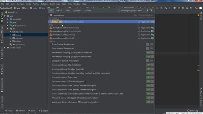Image resolution: width=203 pixels, height=114 pixels.
Task: Expand the drawable folder
Action: pos(10,32)
